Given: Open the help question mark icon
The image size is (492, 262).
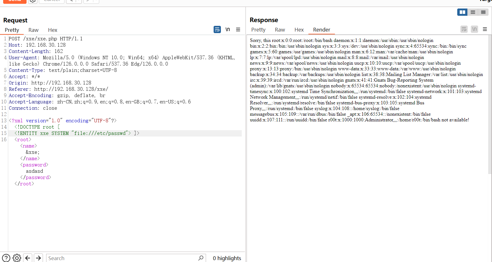Looking at the screenshot, I should (x=6, y=258).
